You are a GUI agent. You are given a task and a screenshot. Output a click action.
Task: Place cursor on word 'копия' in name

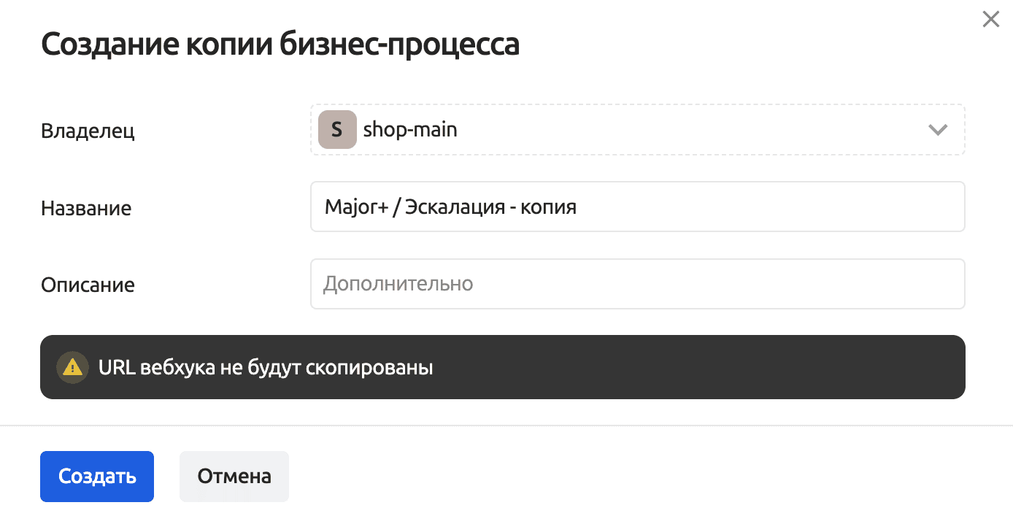(548, 207)
